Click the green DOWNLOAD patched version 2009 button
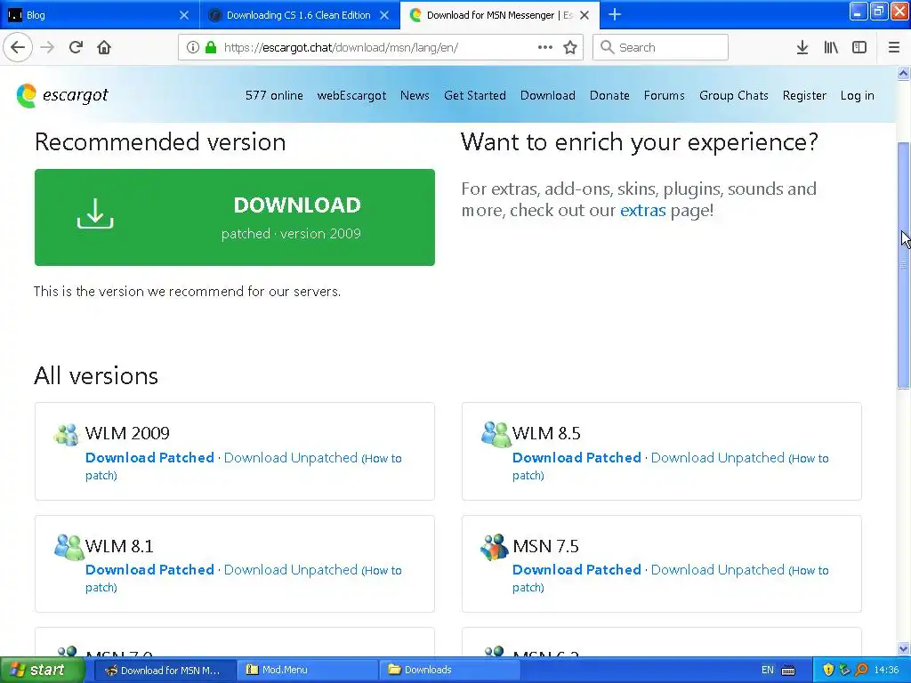Image resolution: width=911 pixels, height=683 pixels. click(235, 217)
